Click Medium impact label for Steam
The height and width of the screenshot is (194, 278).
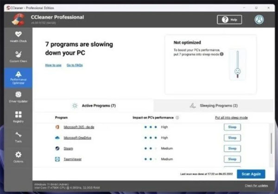point(167,148)
